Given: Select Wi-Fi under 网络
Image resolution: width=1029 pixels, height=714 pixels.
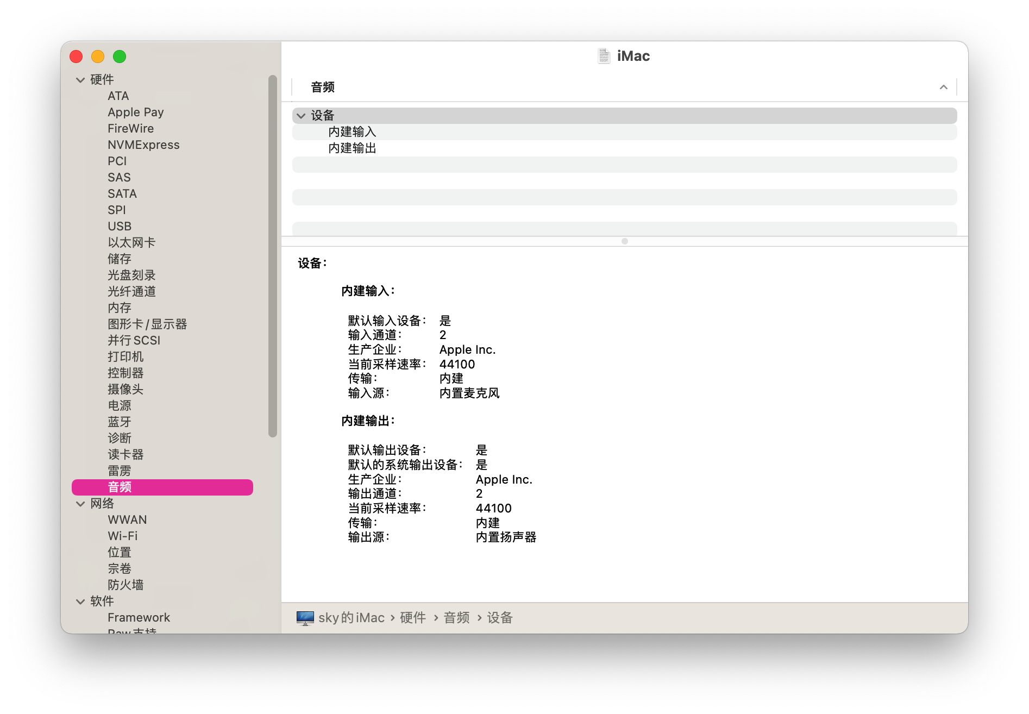Looking at the screenshot, I should (x=123, y=536).
